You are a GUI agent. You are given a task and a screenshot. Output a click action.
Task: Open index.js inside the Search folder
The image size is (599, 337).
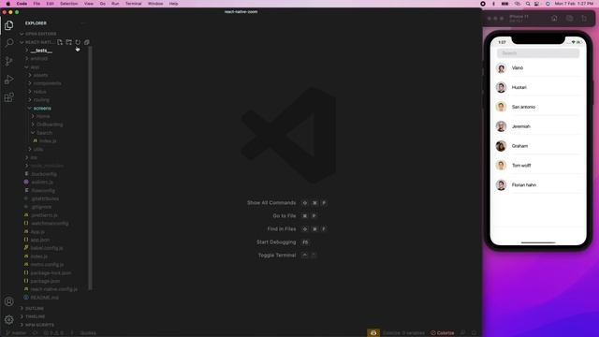click(x=48, y=141)
